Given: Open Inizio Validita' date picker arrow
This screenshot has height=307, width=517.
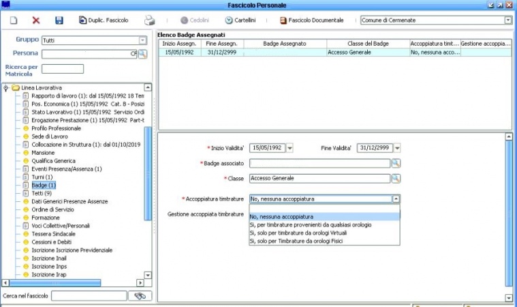Looking at the screenshot, I should coord(289,147).
